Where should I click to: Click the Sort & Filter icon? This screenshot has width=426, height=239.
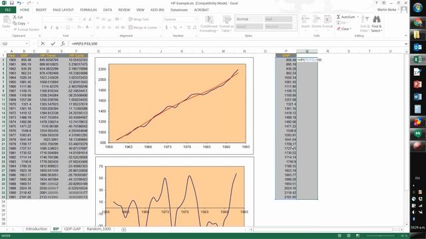[365, 19]
